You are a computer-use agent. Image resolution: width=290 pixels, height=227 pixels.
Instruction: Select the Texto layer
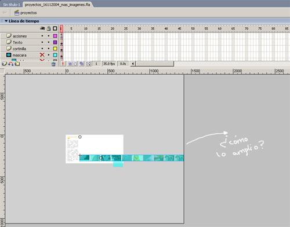(x=17, y=42)
